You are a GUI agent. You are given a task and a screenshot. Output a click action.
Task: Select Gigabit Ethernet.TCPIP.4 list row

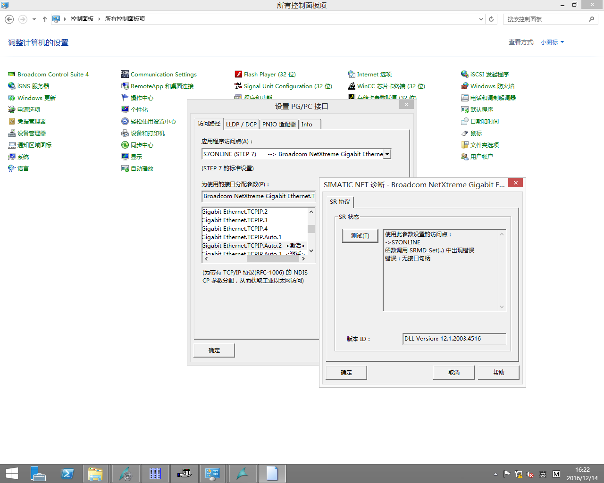pos(255,229)
